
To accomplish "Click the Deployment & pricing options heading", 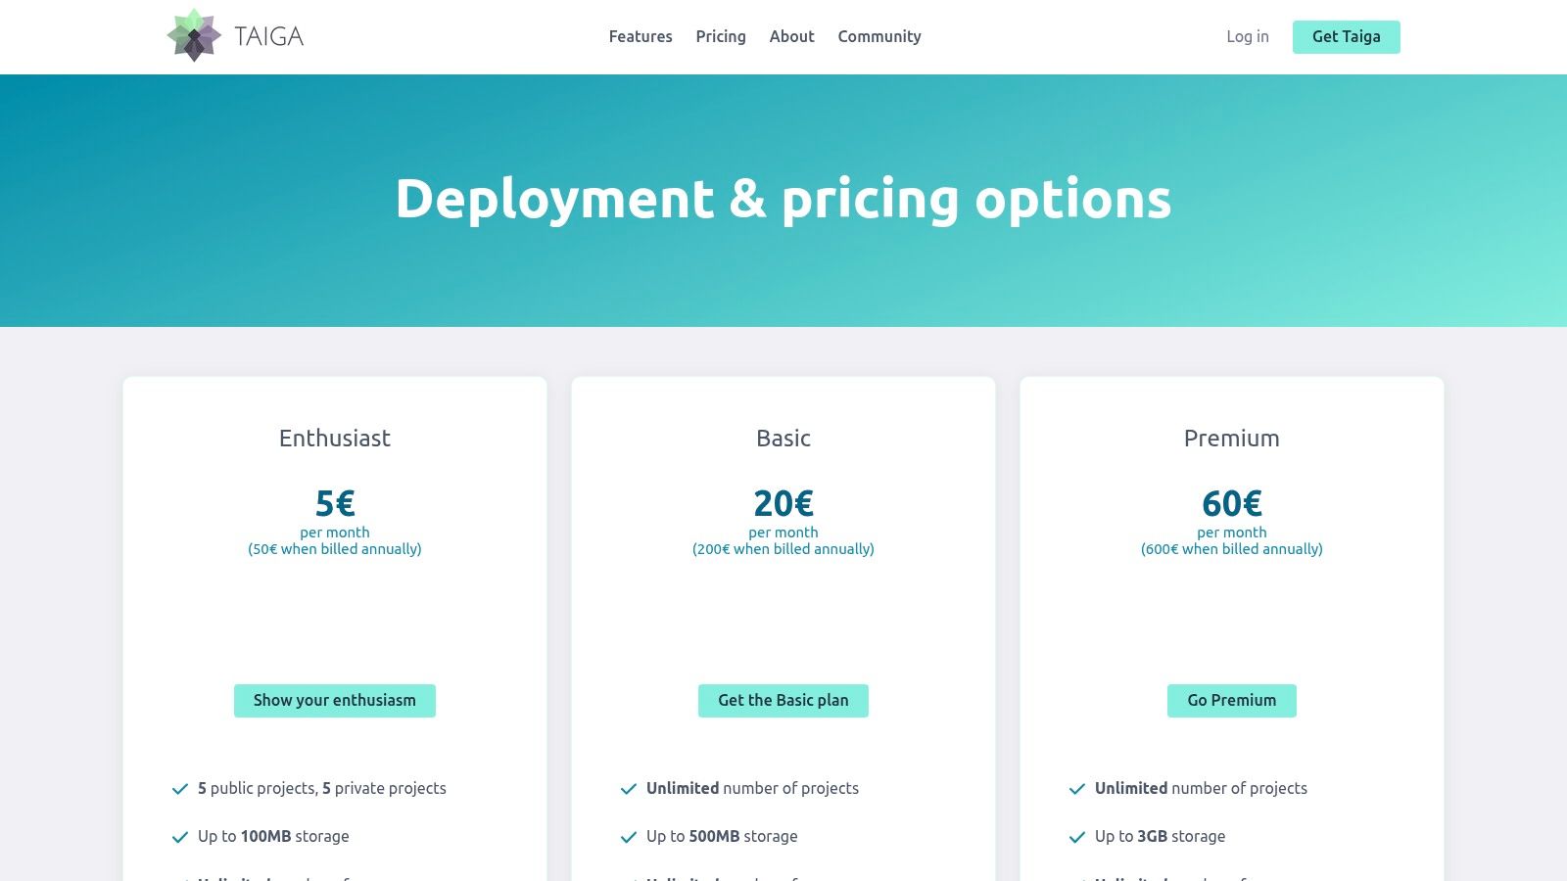I will tap(783, 200).
